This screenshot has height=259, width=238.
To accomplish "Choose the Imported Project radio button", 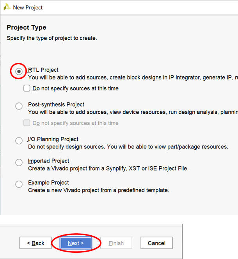I will pos(19,162).
